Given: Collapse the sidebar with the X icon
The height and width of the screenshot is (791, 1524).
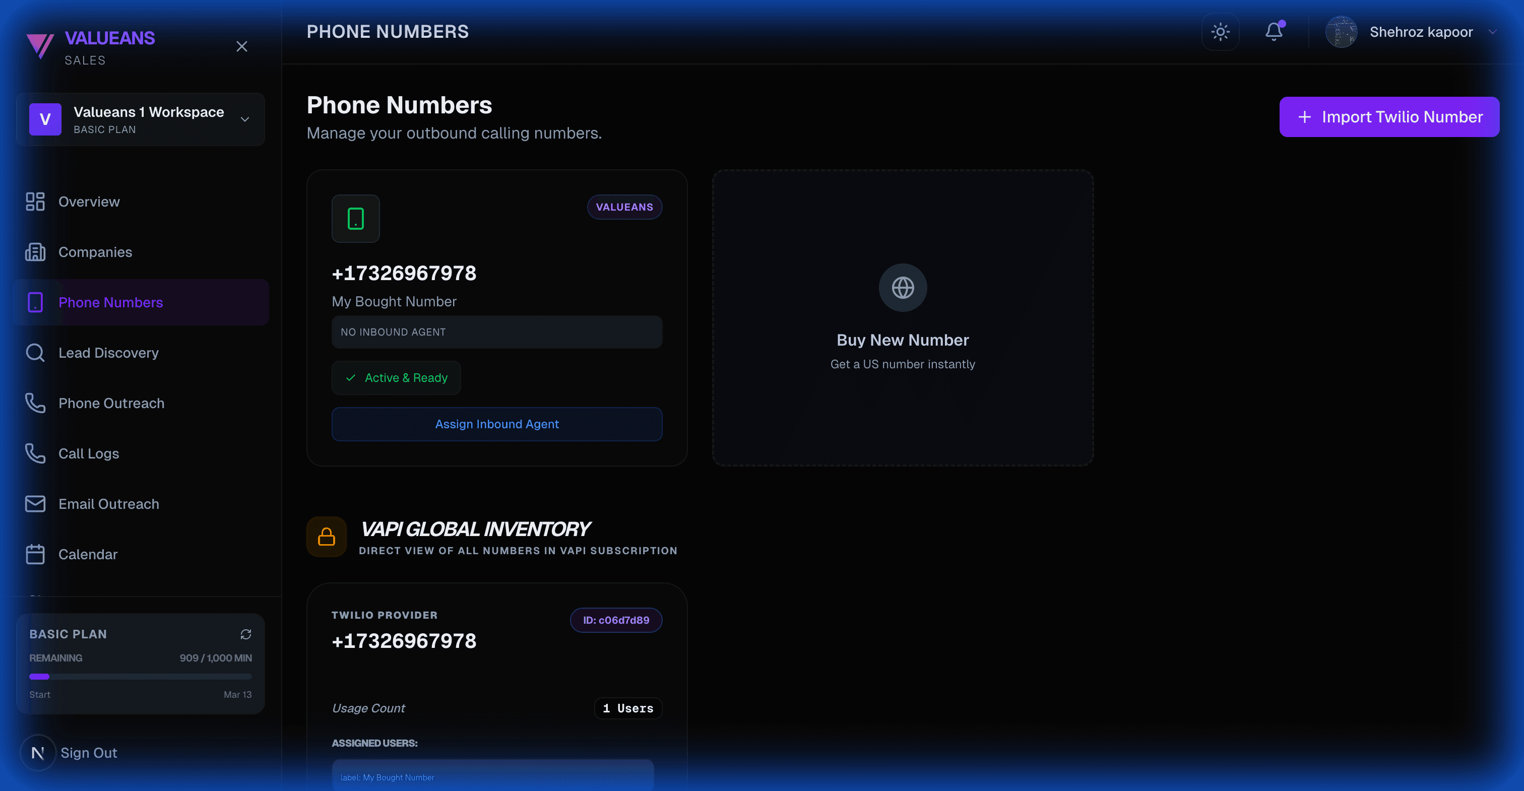Looking at the screenshot, I should [x=241, y=46].
